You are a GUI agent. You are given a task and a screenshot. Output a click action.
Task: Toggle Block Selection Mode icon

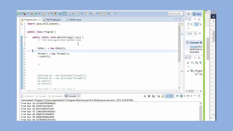[72, 14]
